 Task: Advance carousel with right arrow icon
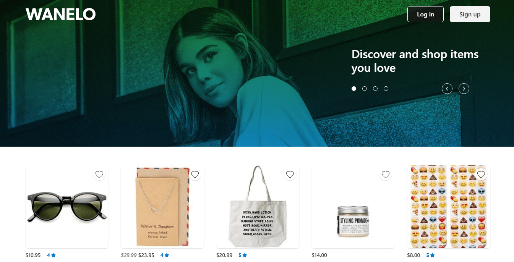(464, 89)
